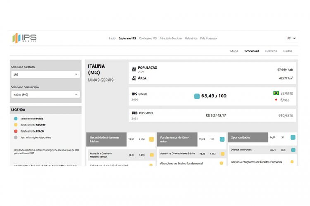310x206 pixels.
Task: Open the state selector dropdown showing MG
Action: (45, 75)
